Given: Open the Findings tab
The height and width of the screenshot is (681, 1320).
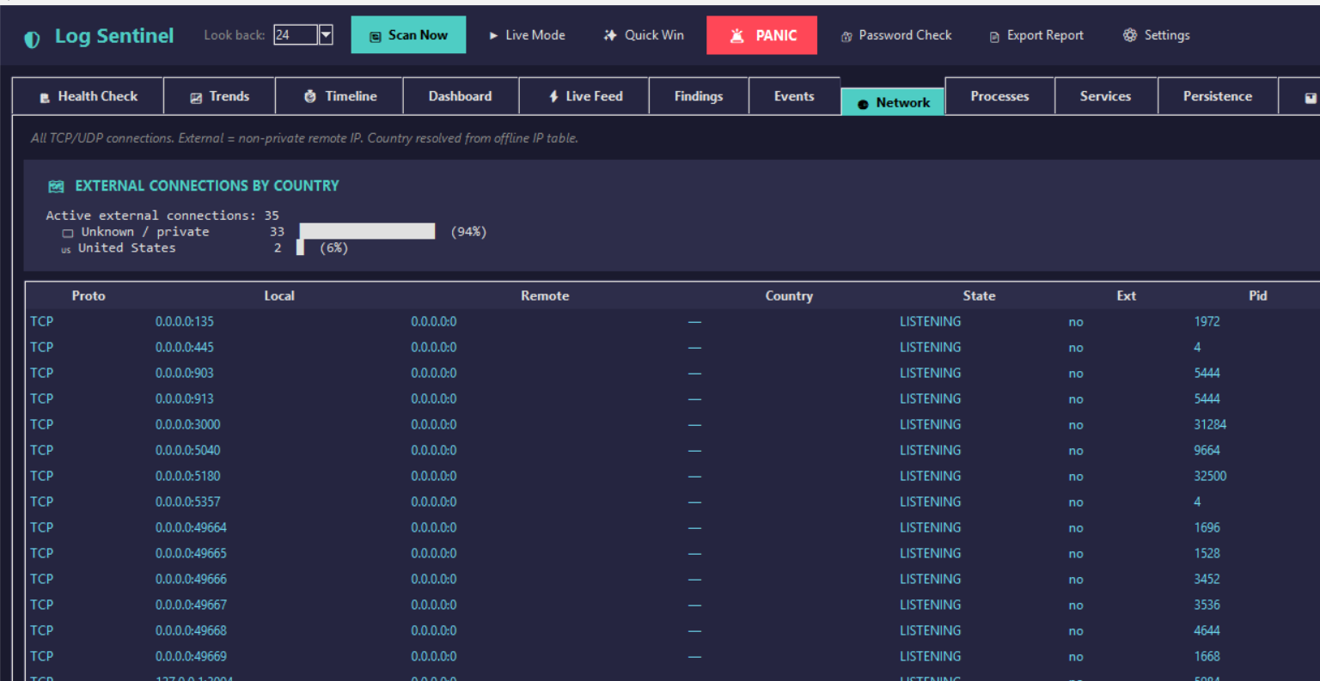Looking at the screenshot, I should [x=699, y=96].
